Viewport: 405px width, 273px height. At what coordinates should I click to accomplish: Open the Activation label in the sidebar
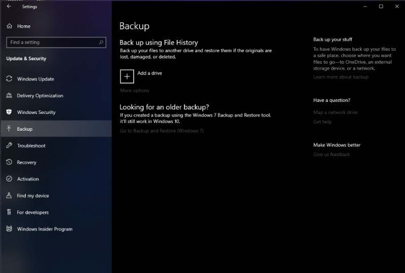[x=28, y=179]
